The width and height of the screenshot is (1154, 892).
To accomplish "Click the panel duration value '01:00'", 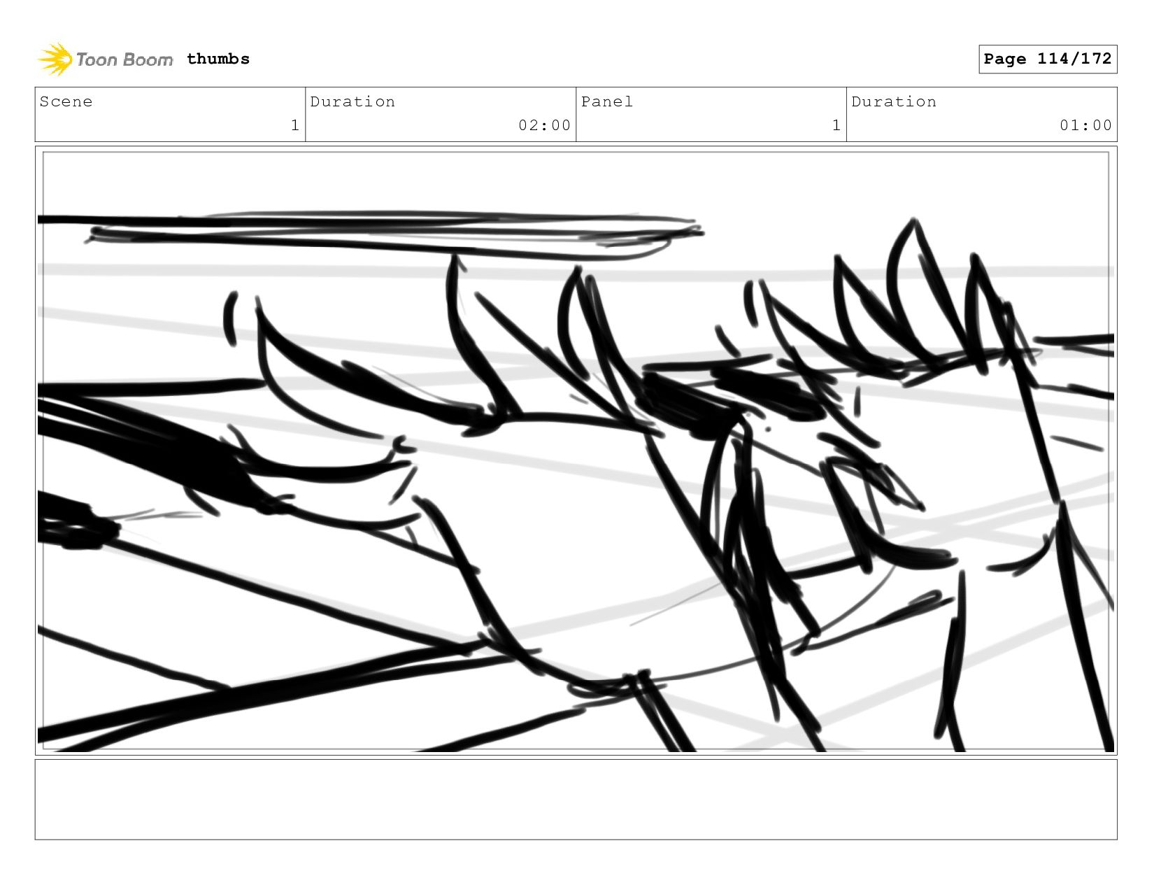I will coord(1085,125).
